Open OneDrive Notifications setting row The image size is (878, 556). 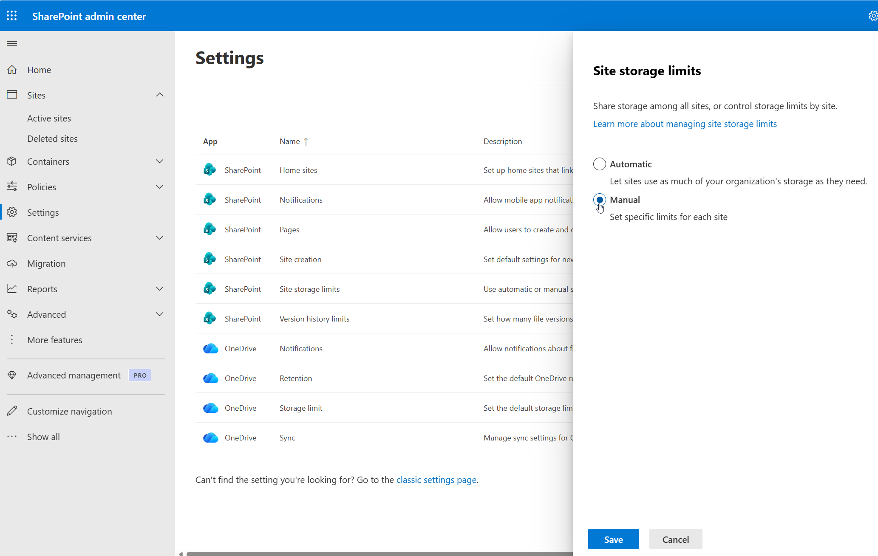[x=301, y=348]
